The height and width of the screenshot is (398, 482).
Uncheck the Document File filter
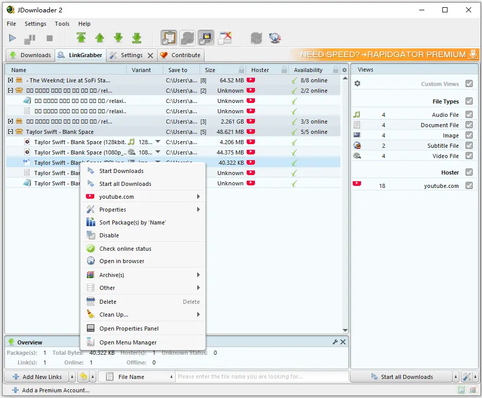tap(469, 125)
